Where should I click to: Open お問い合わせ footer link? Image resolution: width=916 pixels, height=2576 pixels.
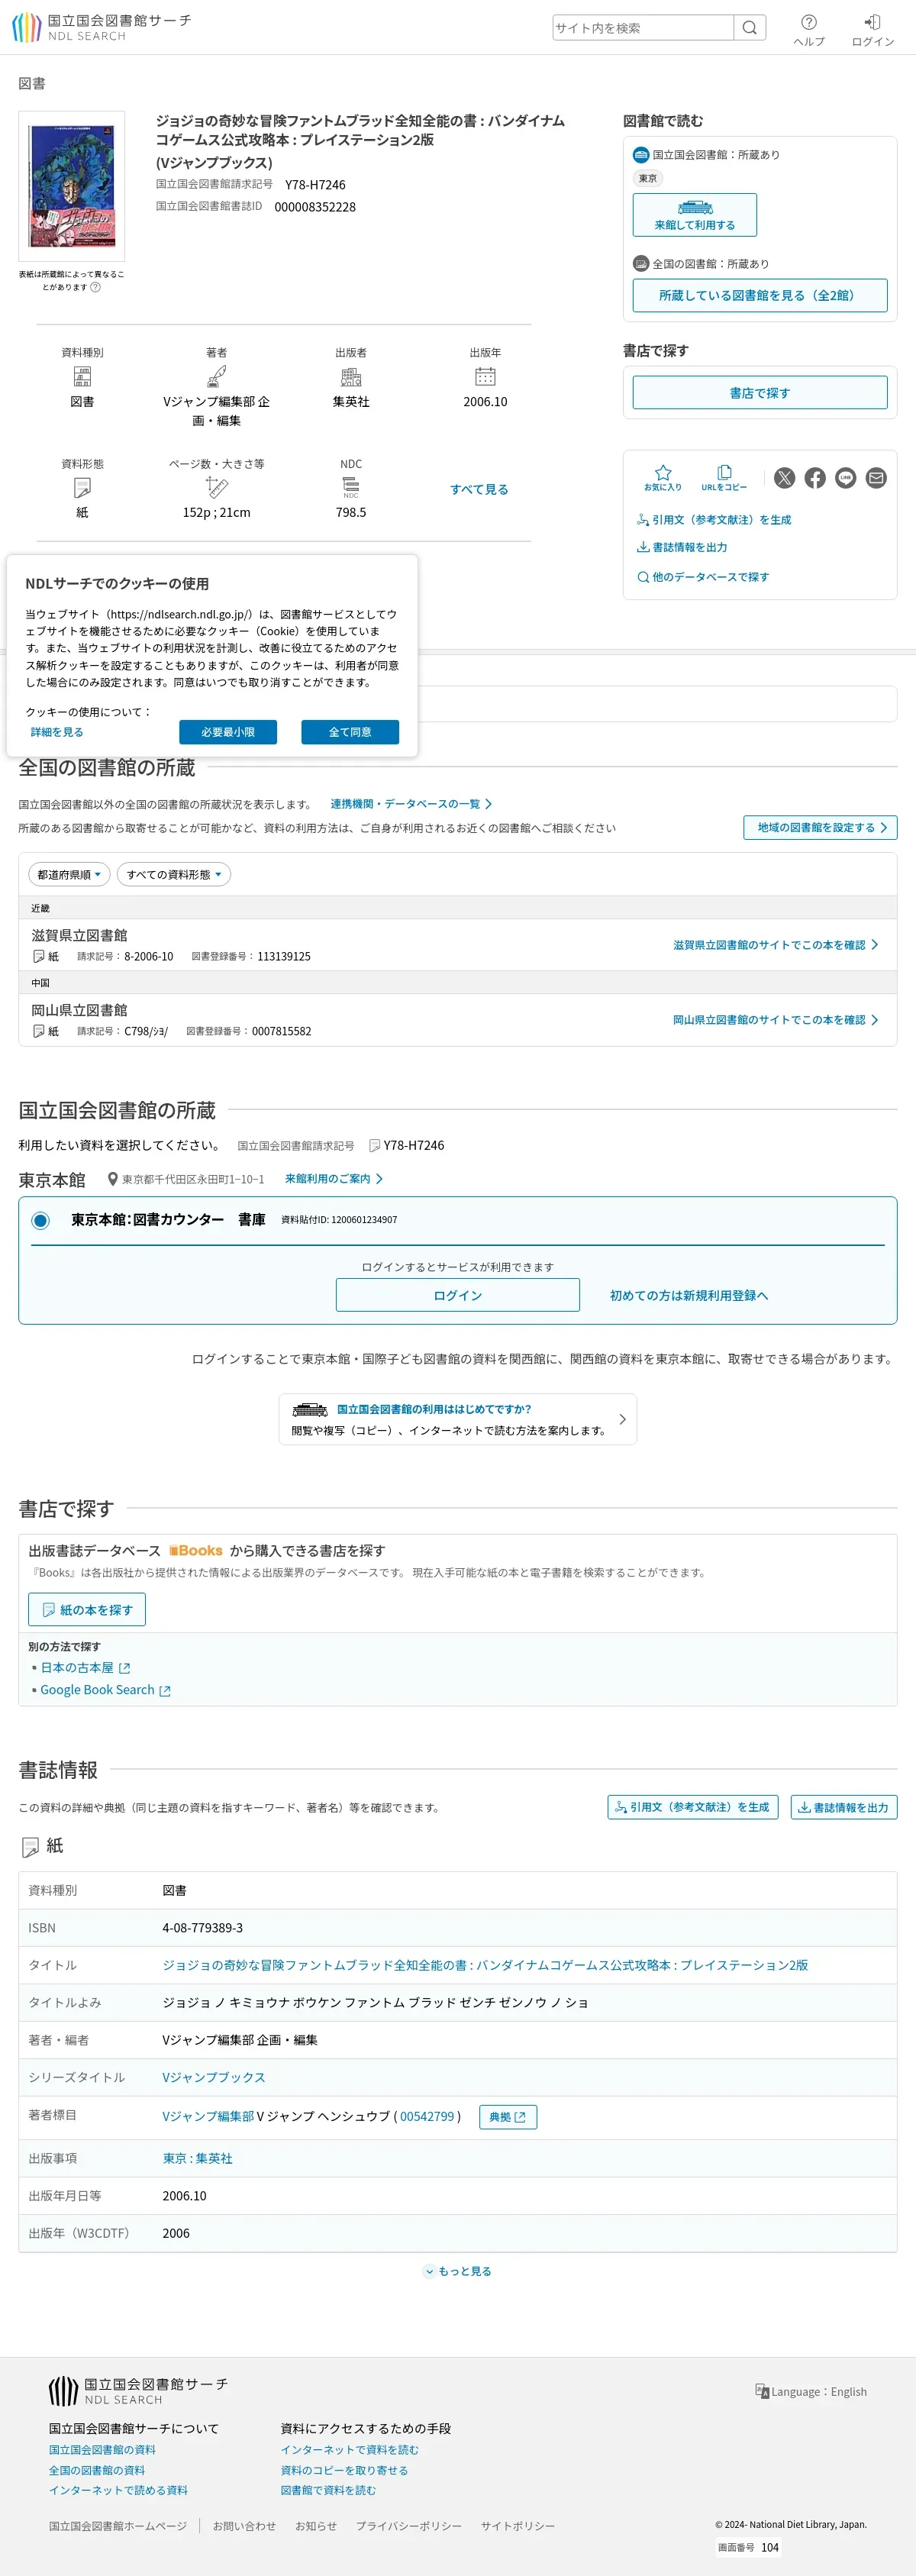click(244, 2526)
